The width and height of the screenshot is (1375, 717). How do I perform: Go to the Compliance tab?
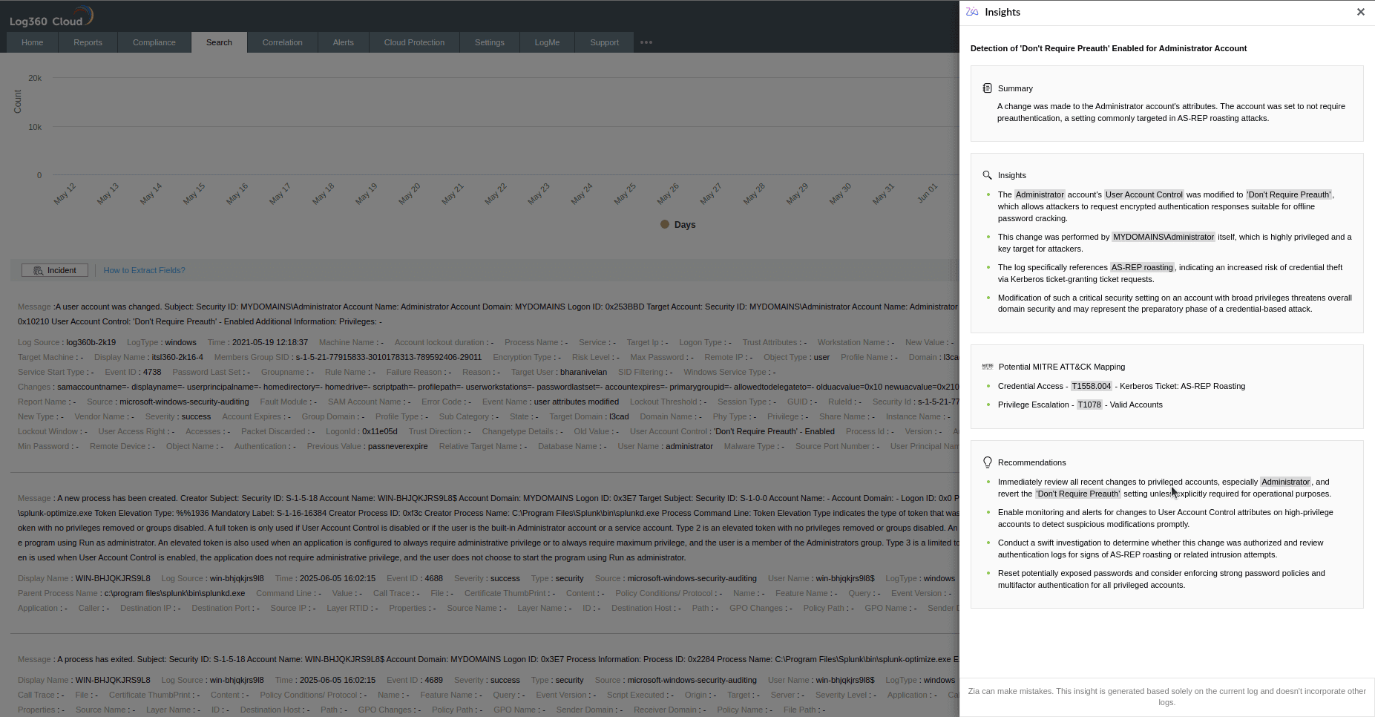coord(154,42)
